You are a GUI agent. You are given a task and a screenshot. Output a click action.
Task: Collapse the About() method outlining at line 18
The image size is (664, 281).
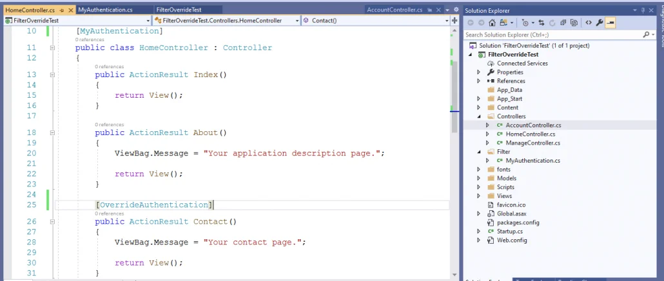[x=52, y=132]
